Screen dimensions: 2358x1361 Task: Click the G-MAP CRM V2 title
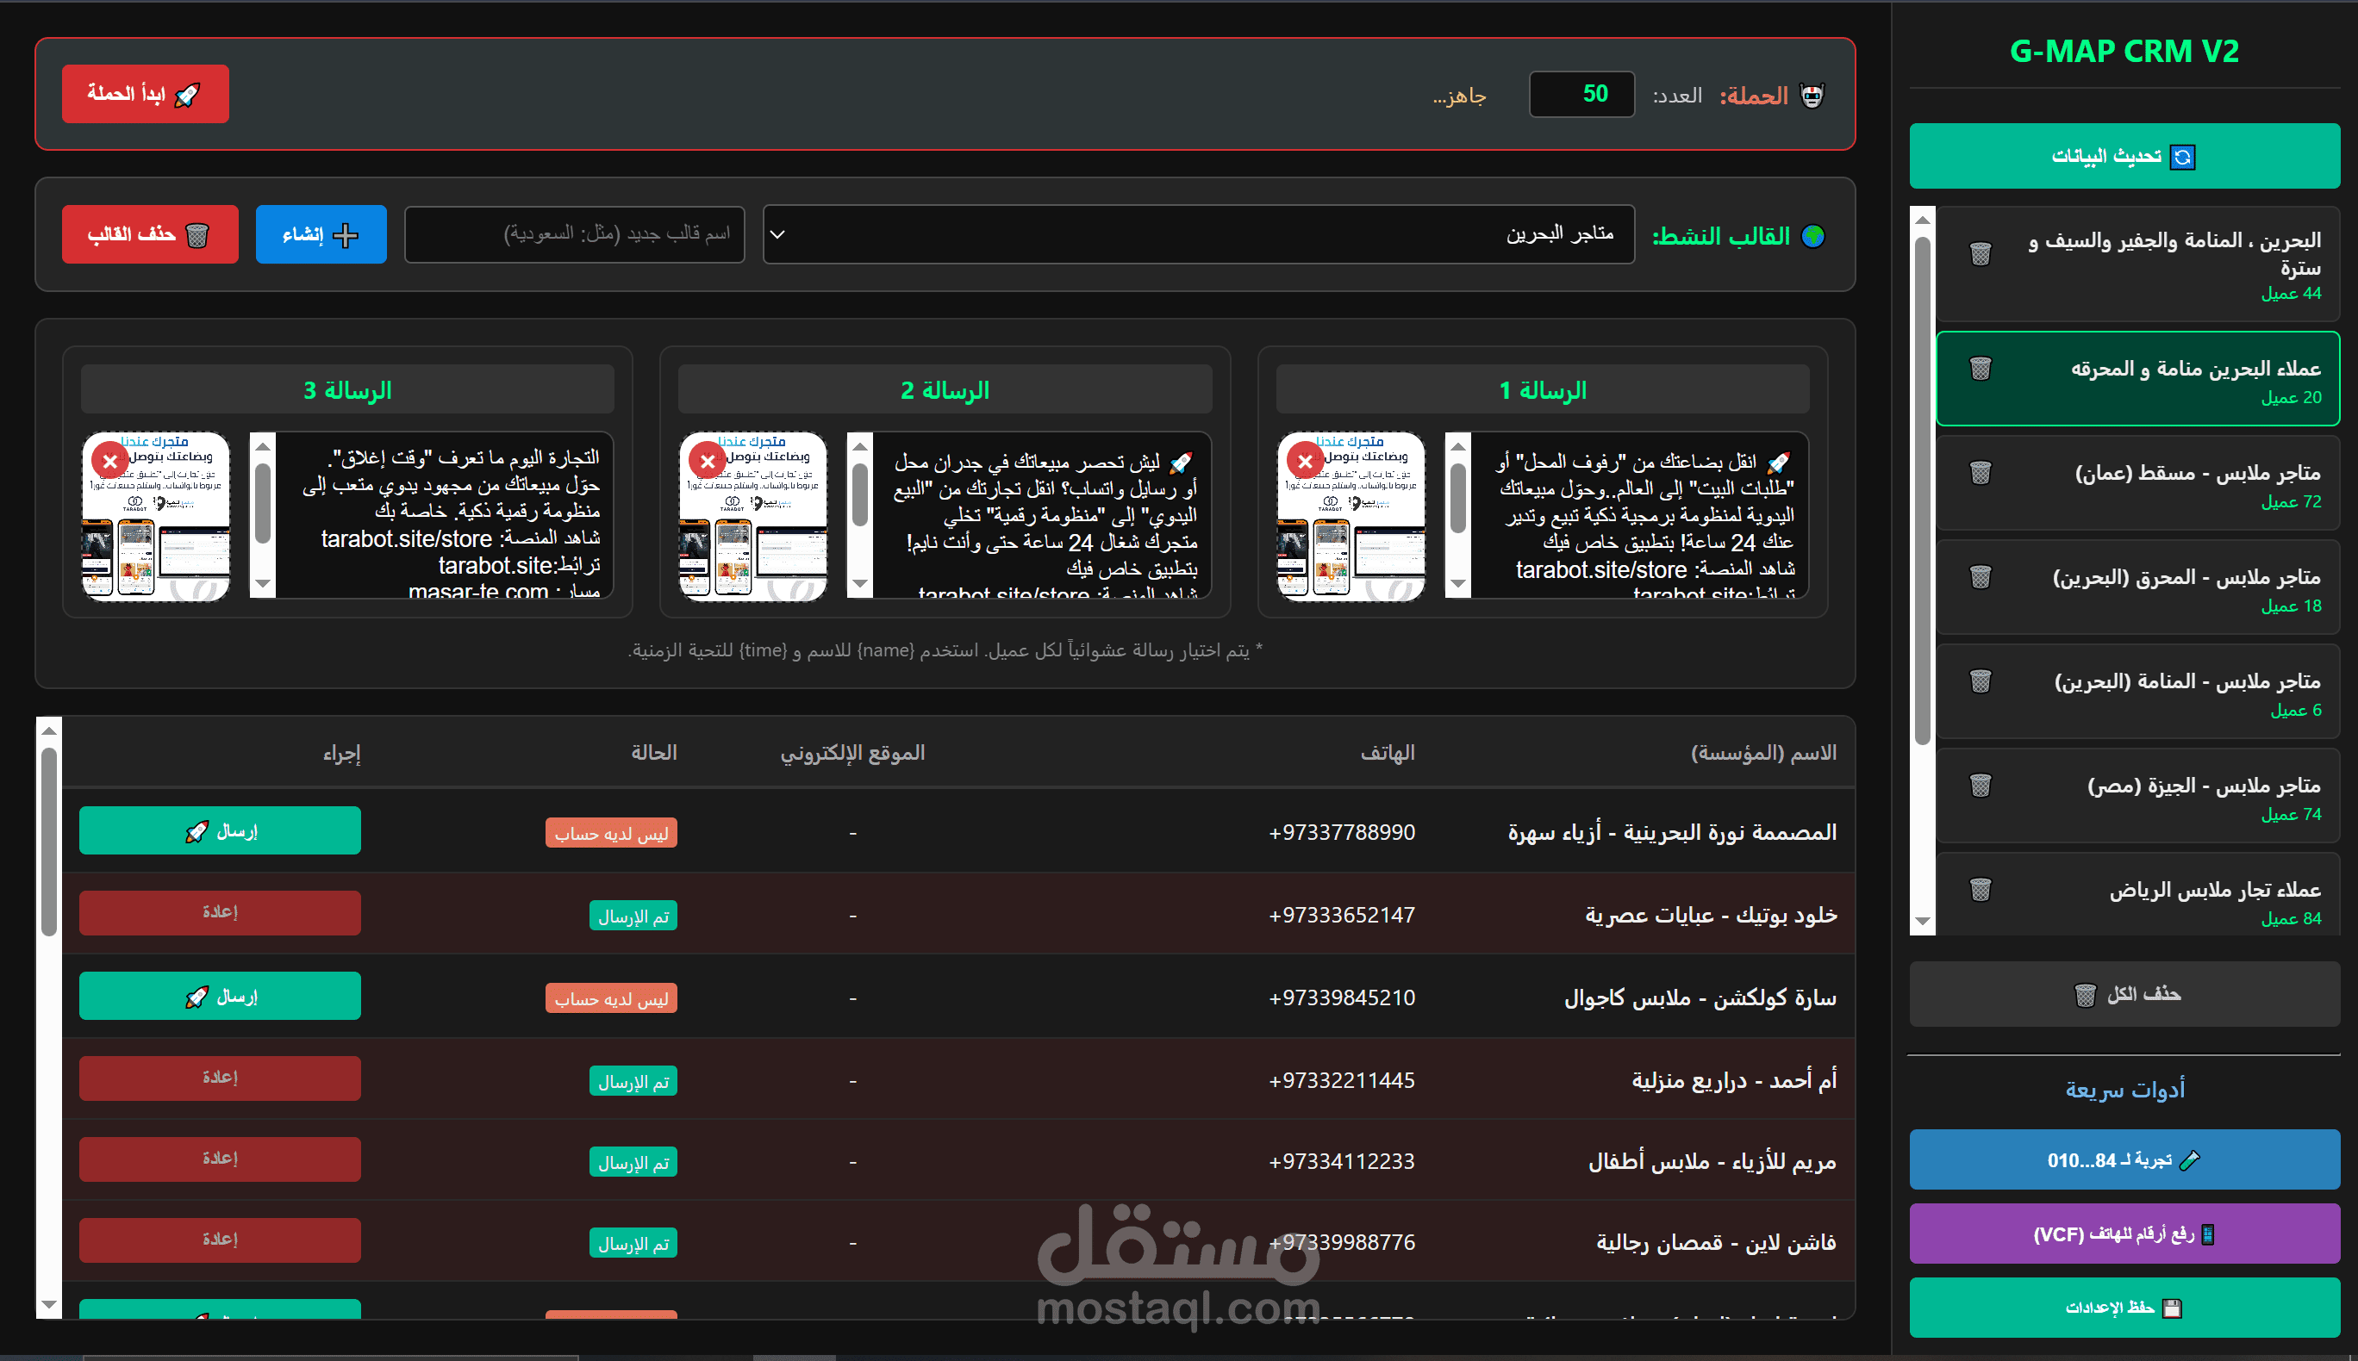coord(2124,51)
